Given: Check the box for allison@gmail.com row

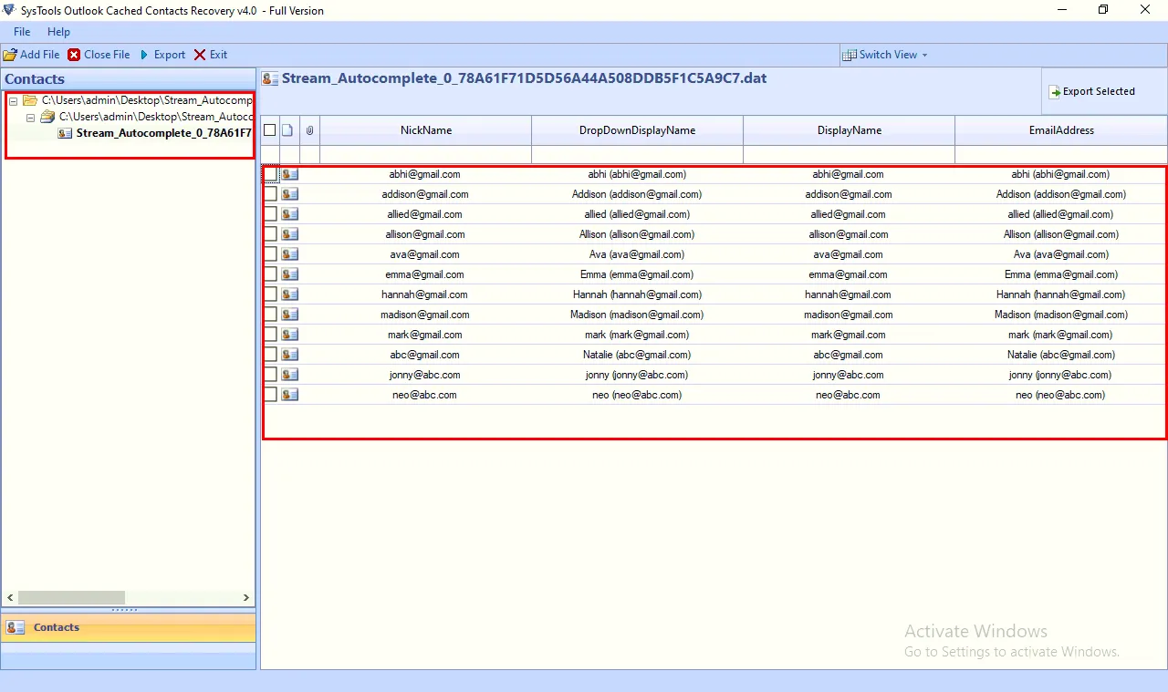Looking at the screenshot, I should (270, 234).
